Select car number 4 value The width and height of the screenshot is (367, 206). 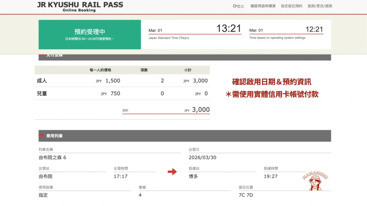pyautogui.click(x=140, y=195)
